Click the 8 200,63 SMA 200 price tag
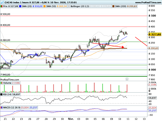 [153, 48]
